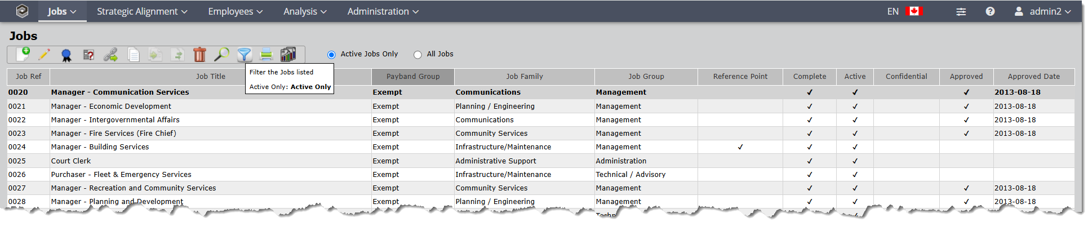Open the Analysis menu
The image size is (1088, 226).
pyautogui.click(x=305, y=11)
